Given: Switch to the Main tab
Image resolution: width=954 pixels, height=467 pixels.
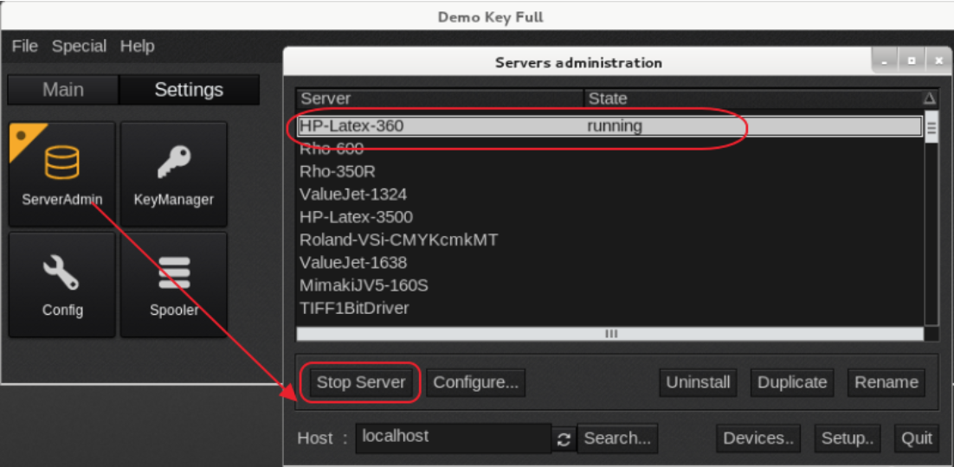Looking at the screenshot, I should [63, 90].
